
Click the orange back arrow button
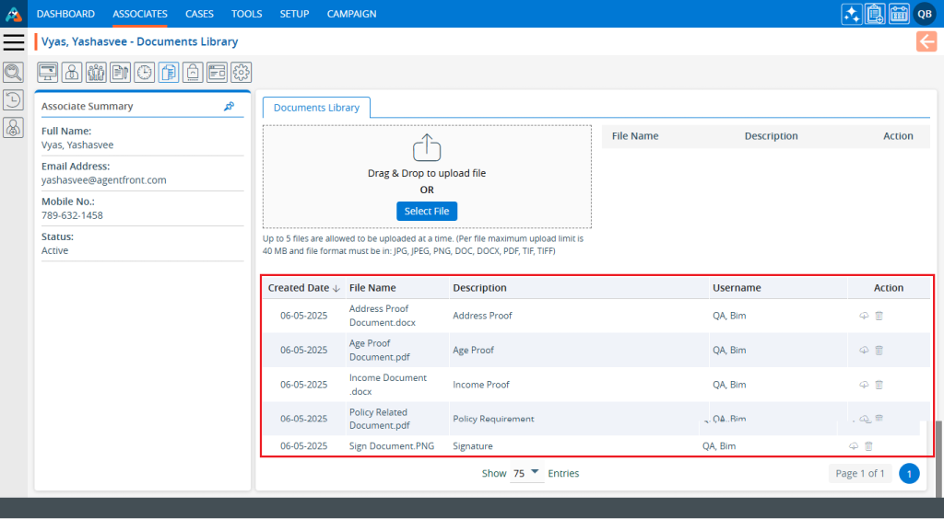(926, 41)
